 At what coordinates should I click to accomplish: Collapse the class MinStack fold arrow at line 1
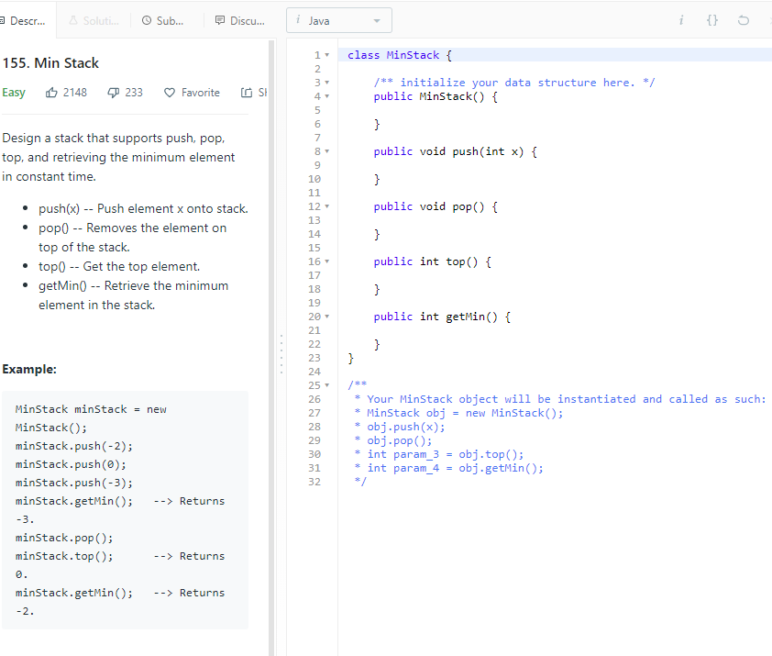click(x=327, y=55)
